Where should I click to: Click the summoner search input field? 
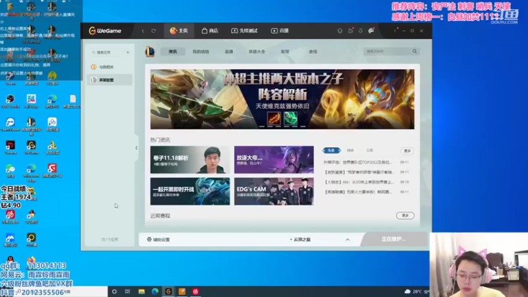(387, 51)
